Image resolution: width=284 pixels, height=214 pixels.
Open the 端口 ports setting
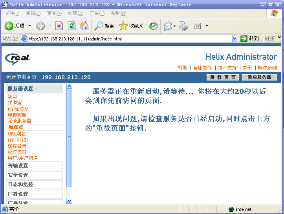pos(12,96)
